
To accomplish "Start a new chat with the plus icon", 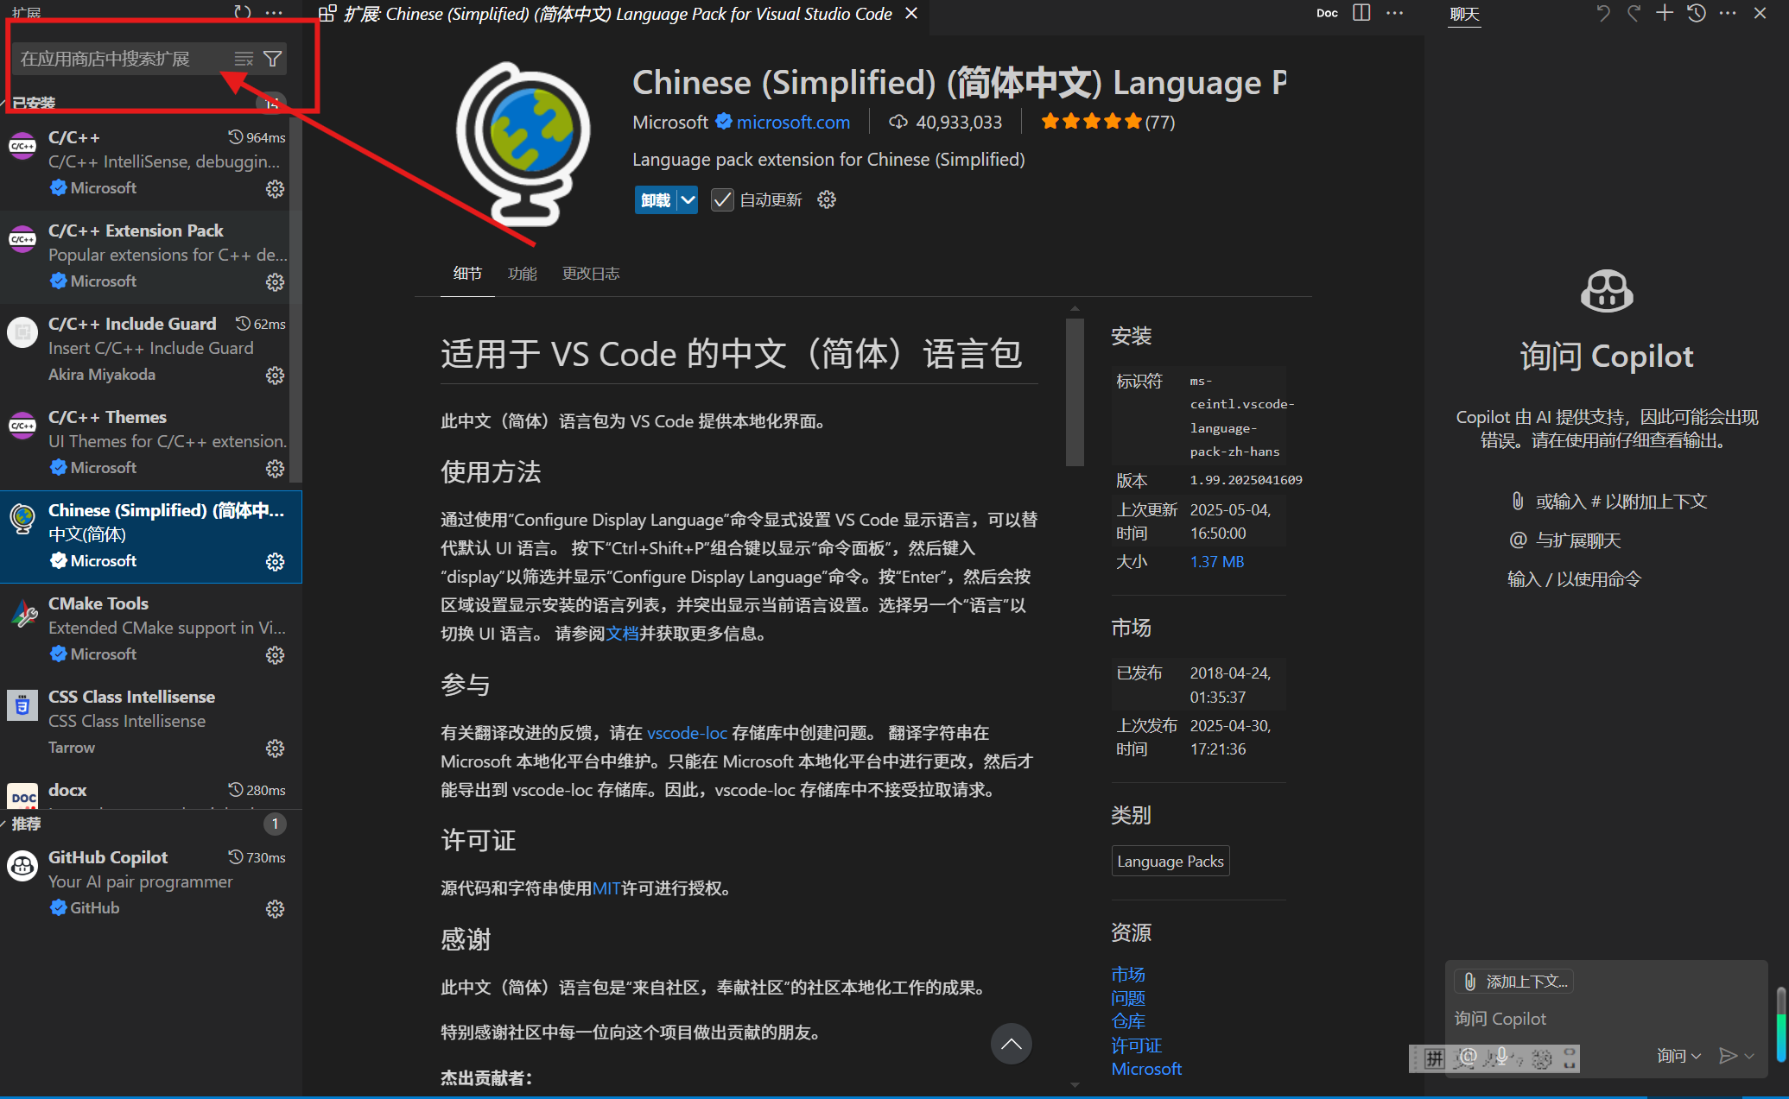I will [x=1665, y=13].
